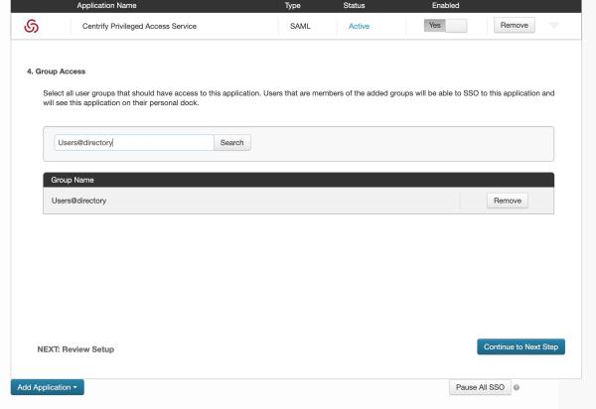Select the Centrify Privileged Access Service name
Screen dimensions: 596x409
139,26
